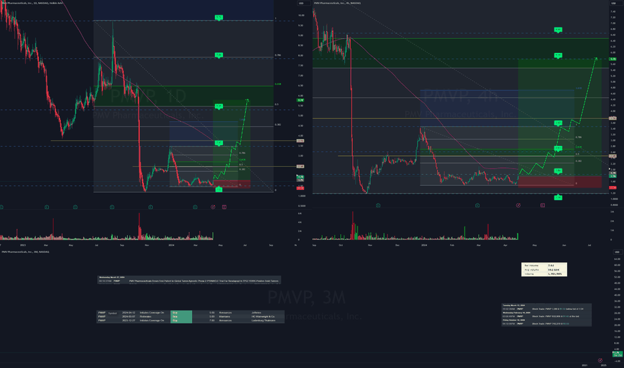Image resolution: width=624 pixels, height=368 pixels.
Task: Select the red stop-loss zone on the 1D chart
Action: click(232, 184)
